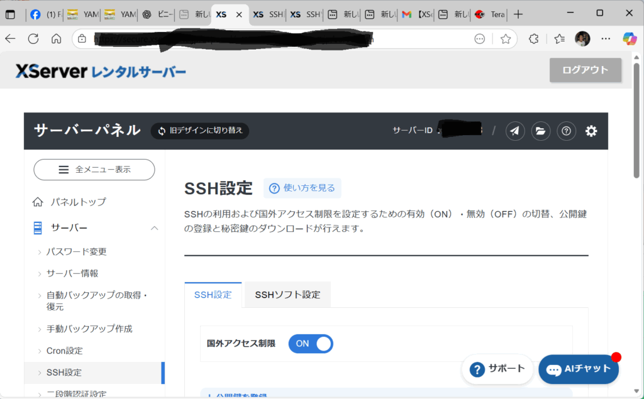This screenshot has width=644, height=399.
Task: Collapse the サーバー menu section
Action: 154,227
